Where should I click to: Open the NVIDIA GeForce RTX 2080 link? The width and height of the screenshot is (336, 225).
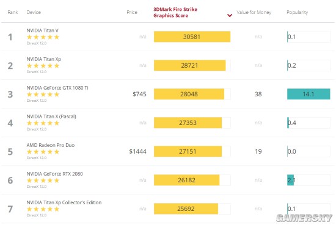coord(54,174)
